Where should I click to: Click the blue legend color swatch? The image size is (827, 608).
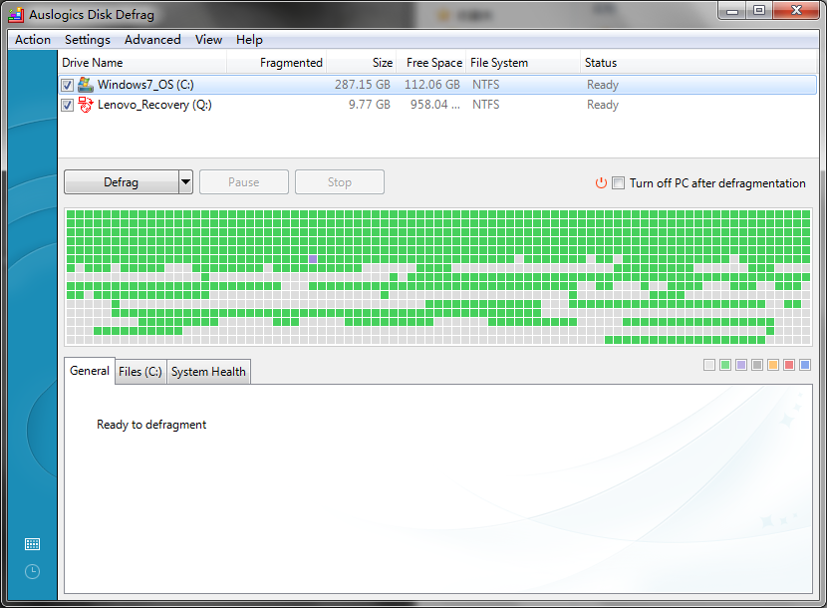[x=805, y=365]
